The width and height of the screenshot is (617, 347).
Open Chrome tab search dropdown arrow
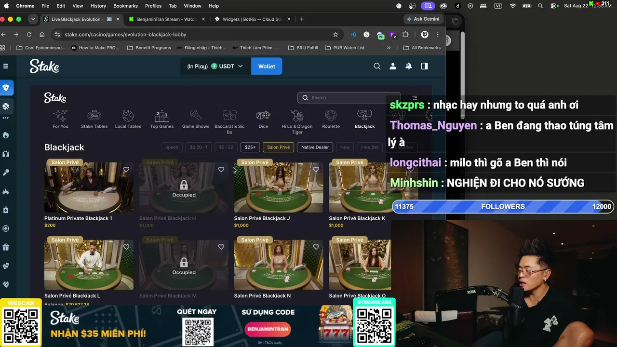[x=33, y=19]
